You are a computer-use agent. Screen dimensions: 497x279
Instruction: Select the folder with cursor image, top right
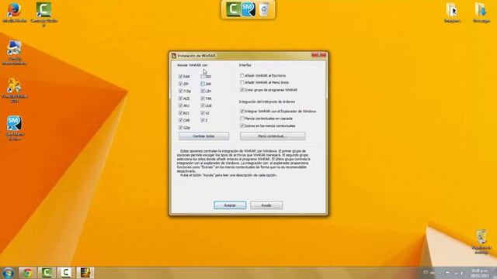coord(452,12)
